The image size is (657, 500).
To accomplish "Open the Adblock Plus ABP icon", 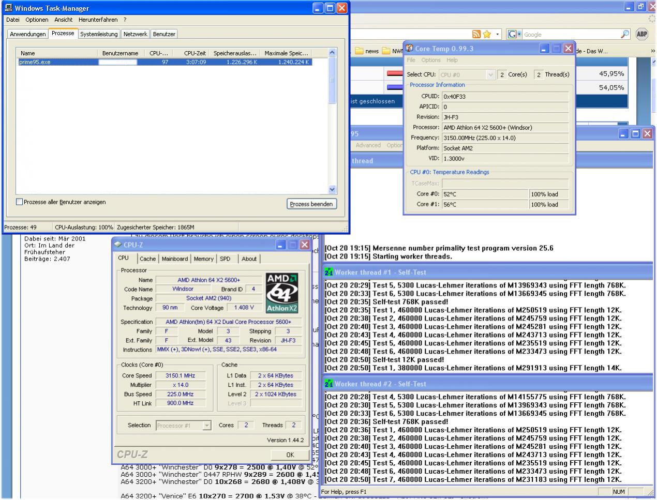I will pyautogui.click(x=641, y=34).
